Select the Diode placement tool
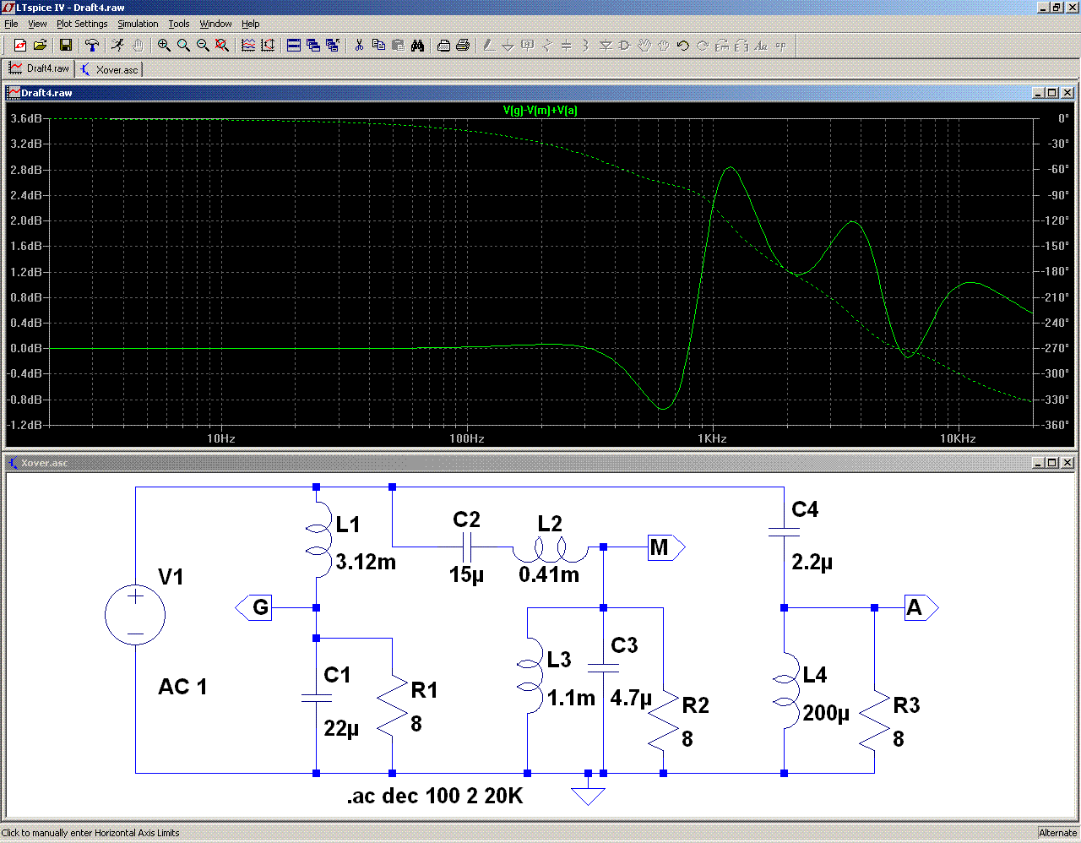 (x=606, y=46)
